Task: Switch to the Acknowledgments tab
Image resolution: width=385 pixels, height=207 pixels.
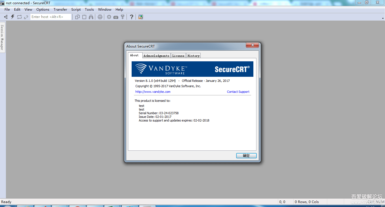Action: coord(156,56)
